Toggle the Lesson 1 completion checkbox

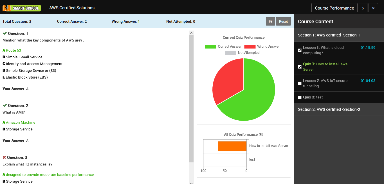300,50
